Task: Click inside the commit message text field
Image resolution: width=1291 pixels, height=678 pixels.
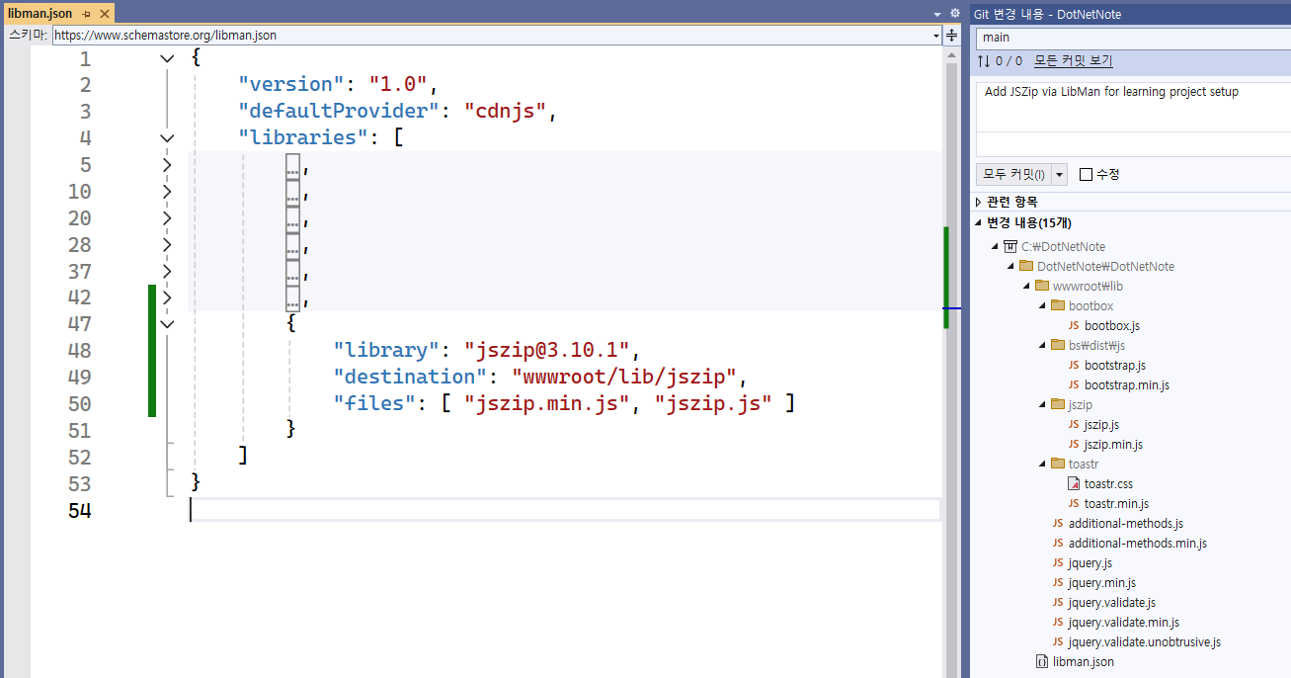Action: tap(1126, 104)
